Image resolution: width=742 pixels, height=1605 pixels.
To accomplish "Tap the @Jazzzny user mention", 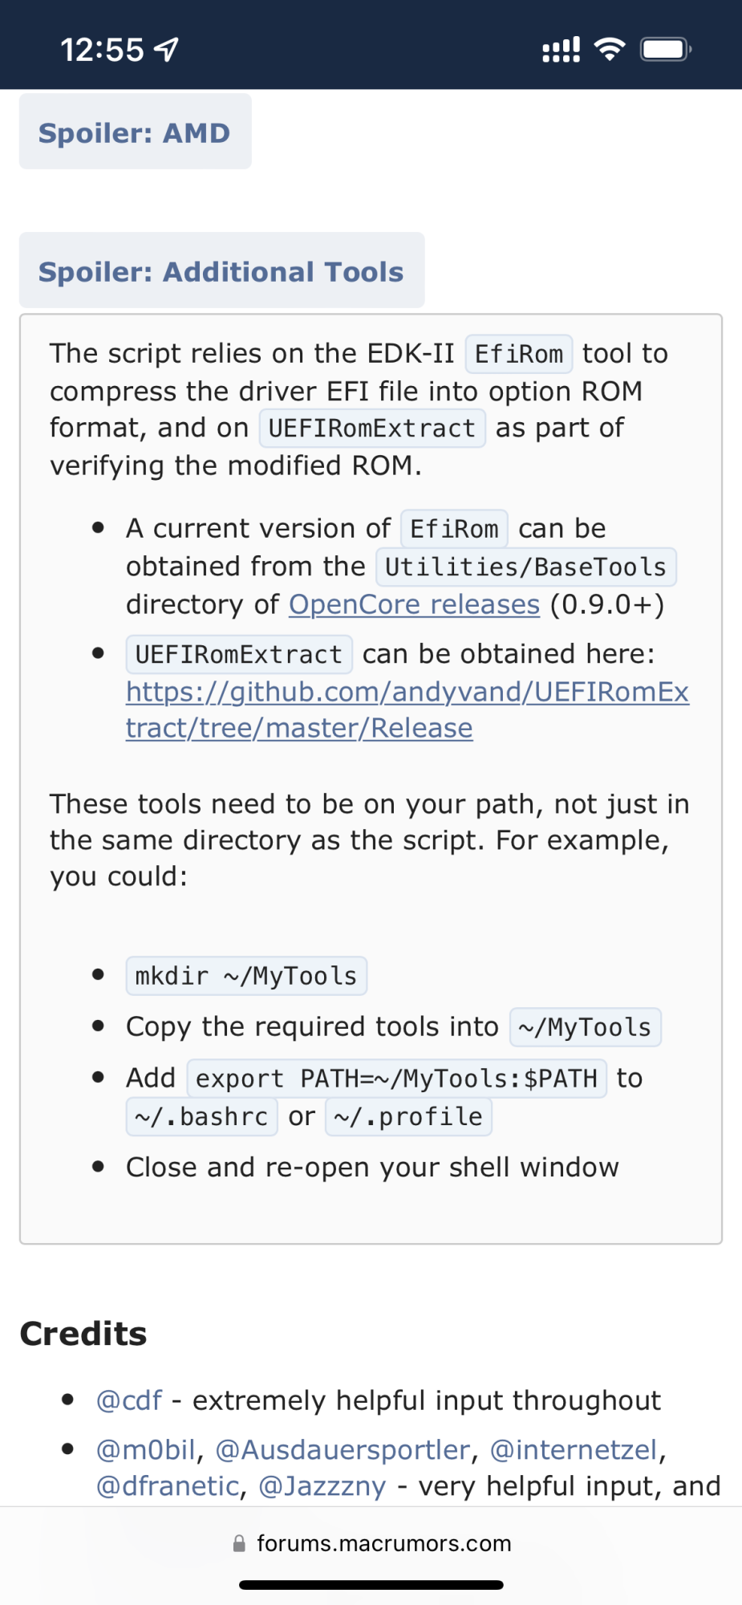I will pos(322,1486).
